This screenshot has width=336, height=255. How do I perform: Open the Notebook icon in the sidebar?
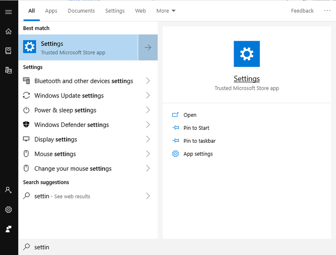[x=8, y=51]
